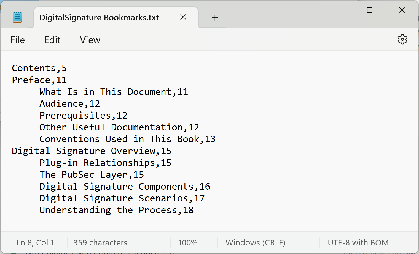Add a new tab with the plus button
Viewport: 419px width, 254px height.
(215, 18)
